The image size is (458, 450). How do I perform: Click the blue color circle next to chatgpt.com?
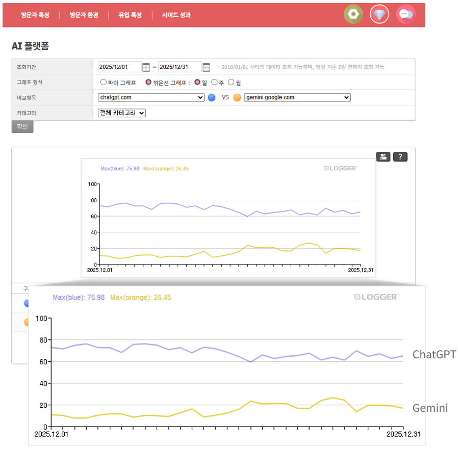coord(212,97)
